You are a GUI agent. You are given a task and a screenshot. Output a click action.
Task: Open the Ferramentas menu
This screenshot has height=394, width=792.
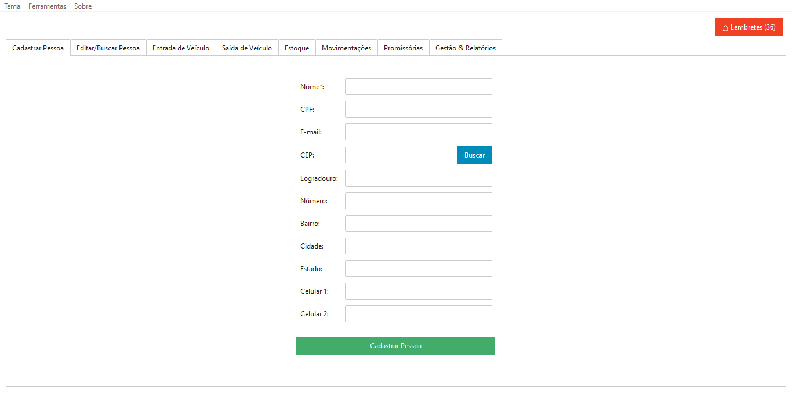(47, 6)
